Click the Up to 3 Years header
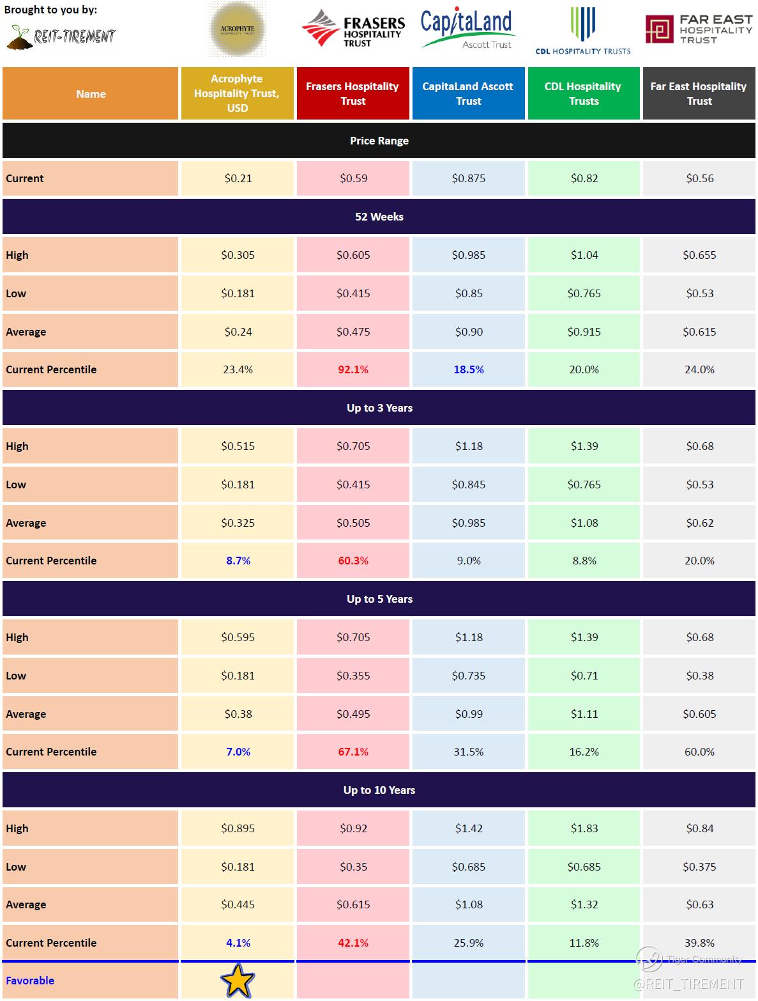The image size is (758, 1001). click(379, 408)
